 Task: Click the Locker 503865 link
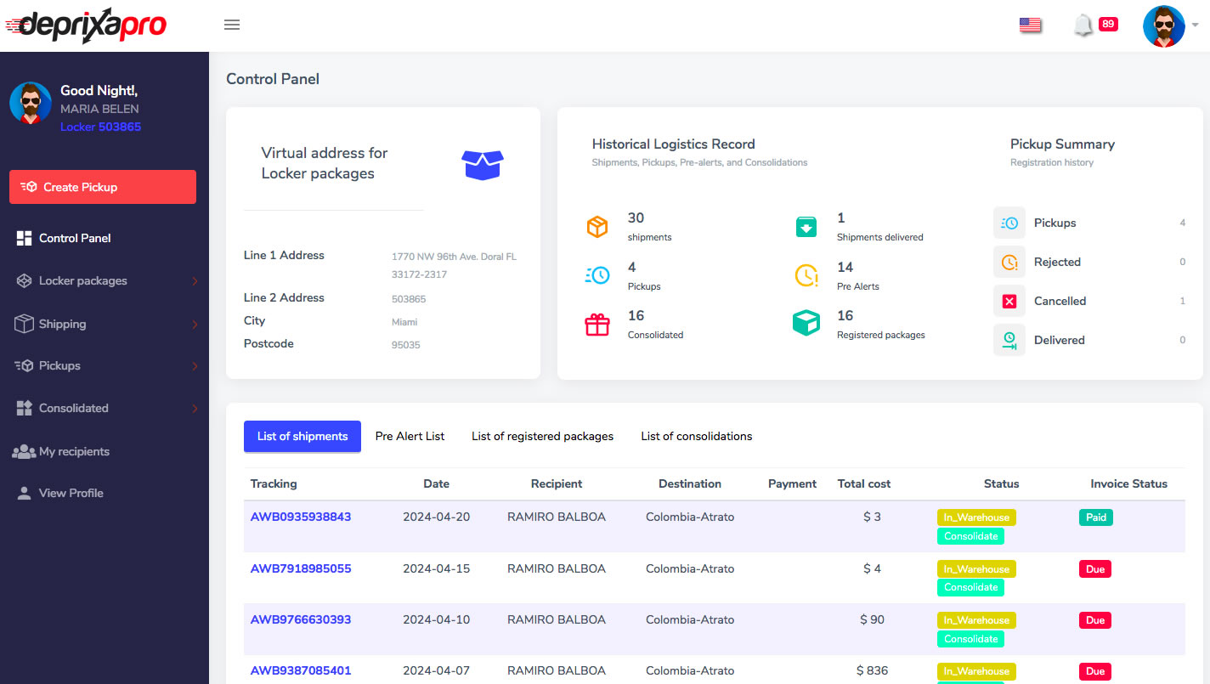click(x=100, y=127)
